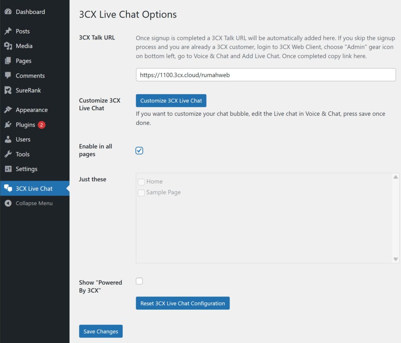
Task: Enable the Show Powered By 3CX option
Action: click(x=139, y=280)
